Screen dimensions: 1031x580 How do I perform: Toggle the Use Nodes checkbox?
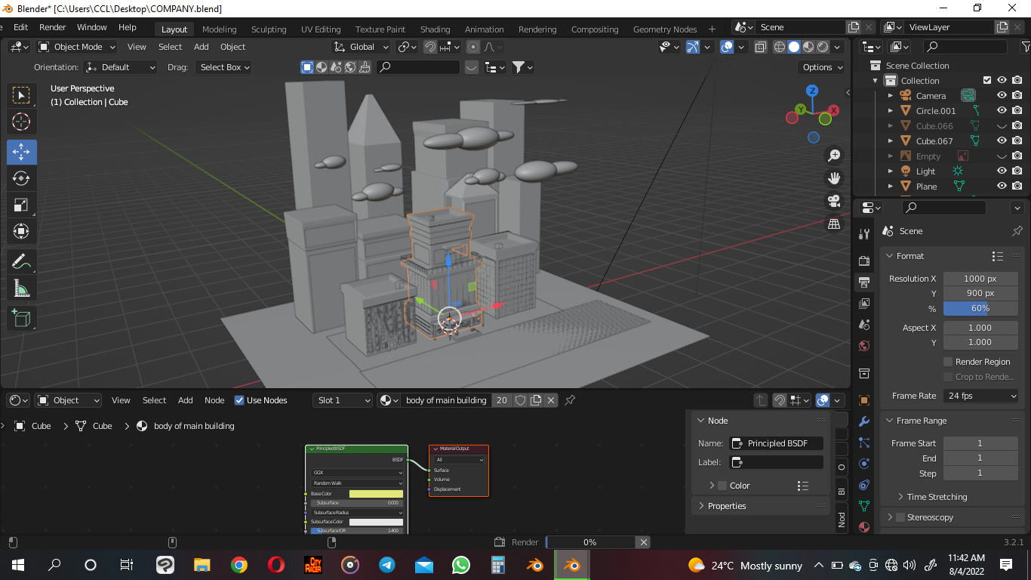239,400
